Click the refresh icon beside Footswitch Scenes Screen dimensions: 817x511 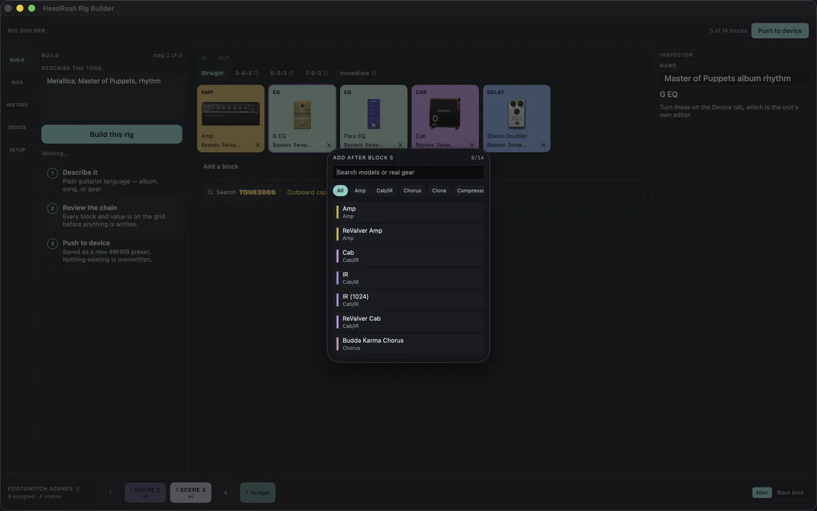(78, 489)
